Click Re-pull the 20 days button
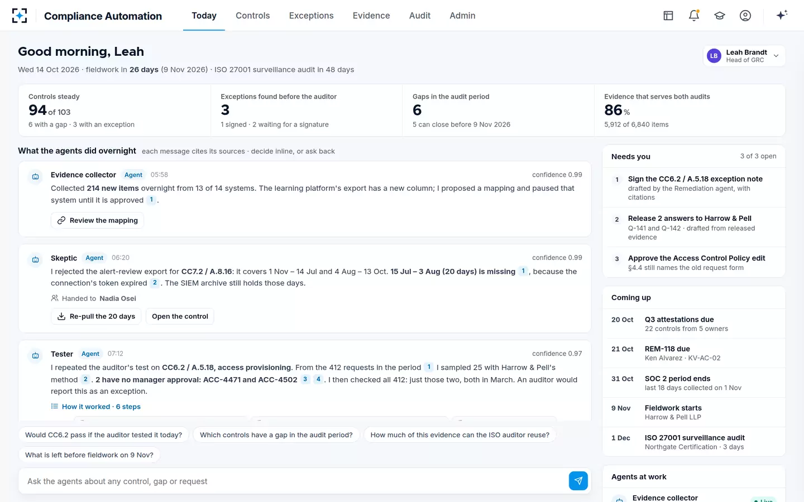This screenshot has width=804, height=502. (96, 316)
